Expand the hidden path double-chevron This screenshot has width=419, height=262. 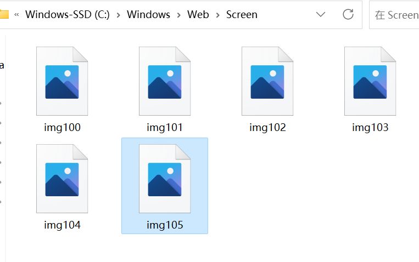pos(16,15)
